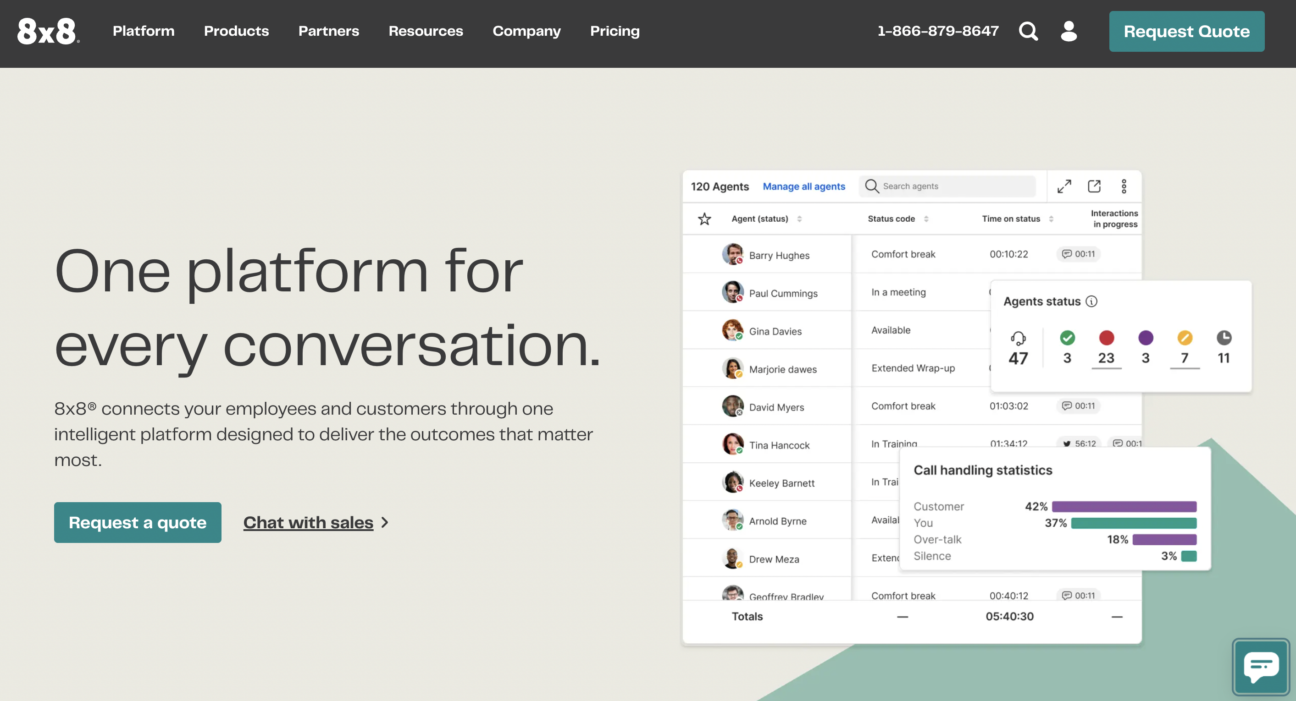The width and height of the screenshot is (1296, 701).
Task: Open the site search magnifier icon
Action: point(1028,31)
